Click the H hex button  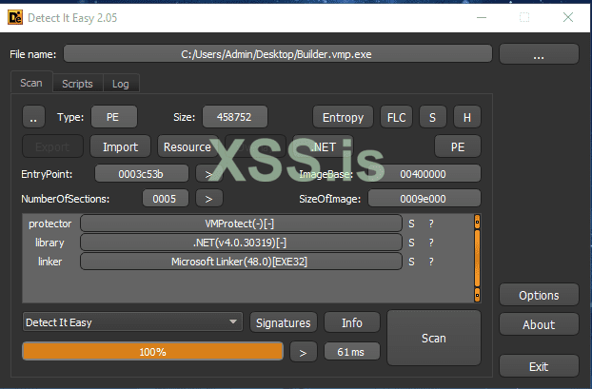coord(467,117)
